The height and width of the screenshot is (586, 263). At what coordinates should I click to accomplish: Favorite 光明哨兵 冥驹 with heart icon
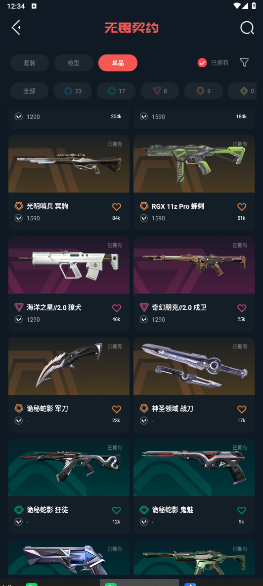coord(116,207)
